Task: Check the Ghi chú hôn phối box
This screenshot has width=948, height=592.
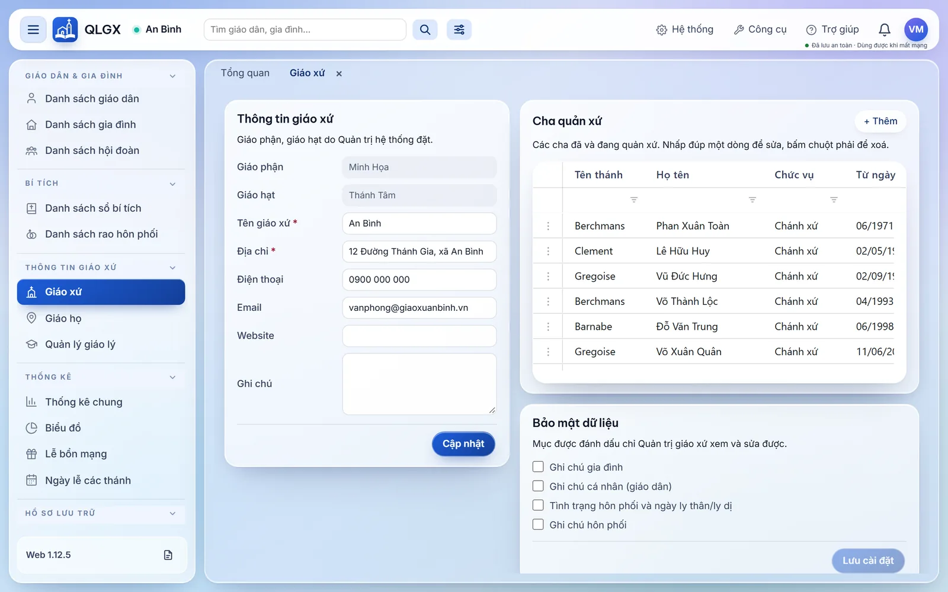Action: 538,524
